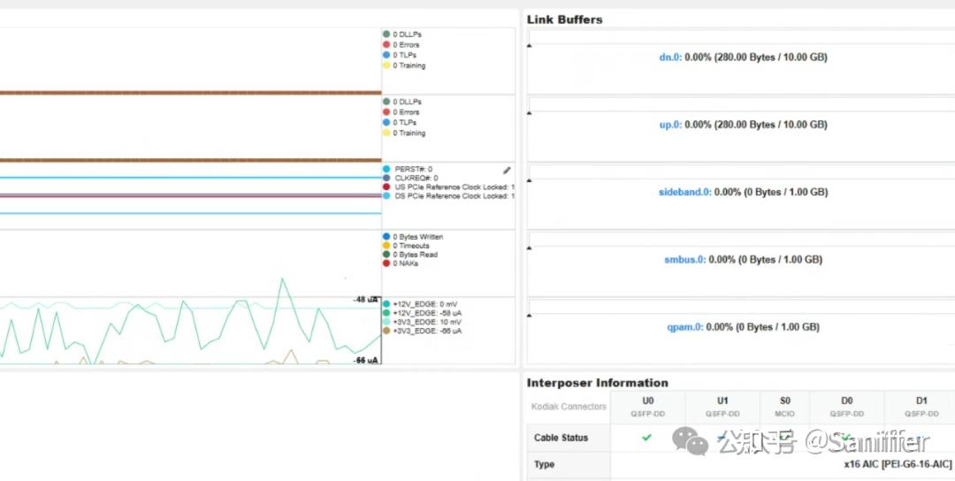Click the CLKREQ# legend color dot
The width and height of the screenshot is (955, 481).
click(x=386, y=178)
